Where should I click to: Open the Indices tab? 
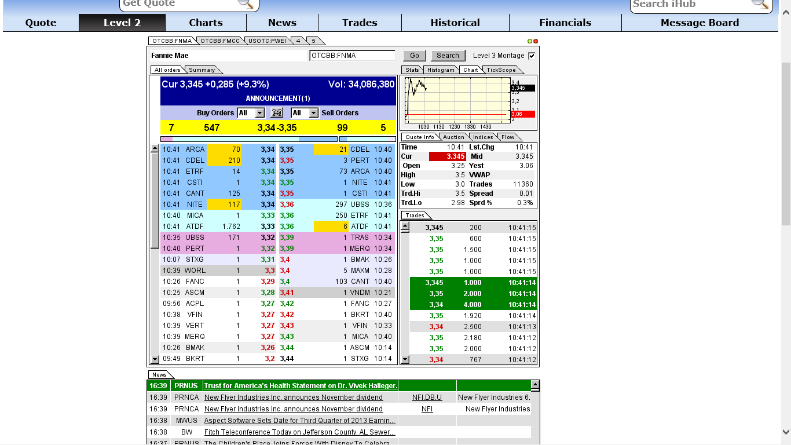483,137
